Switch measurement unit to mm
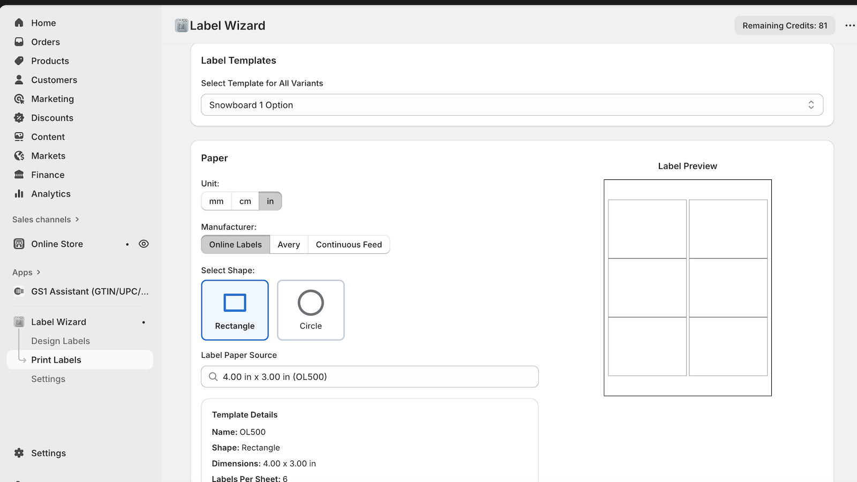 point(216,201)
